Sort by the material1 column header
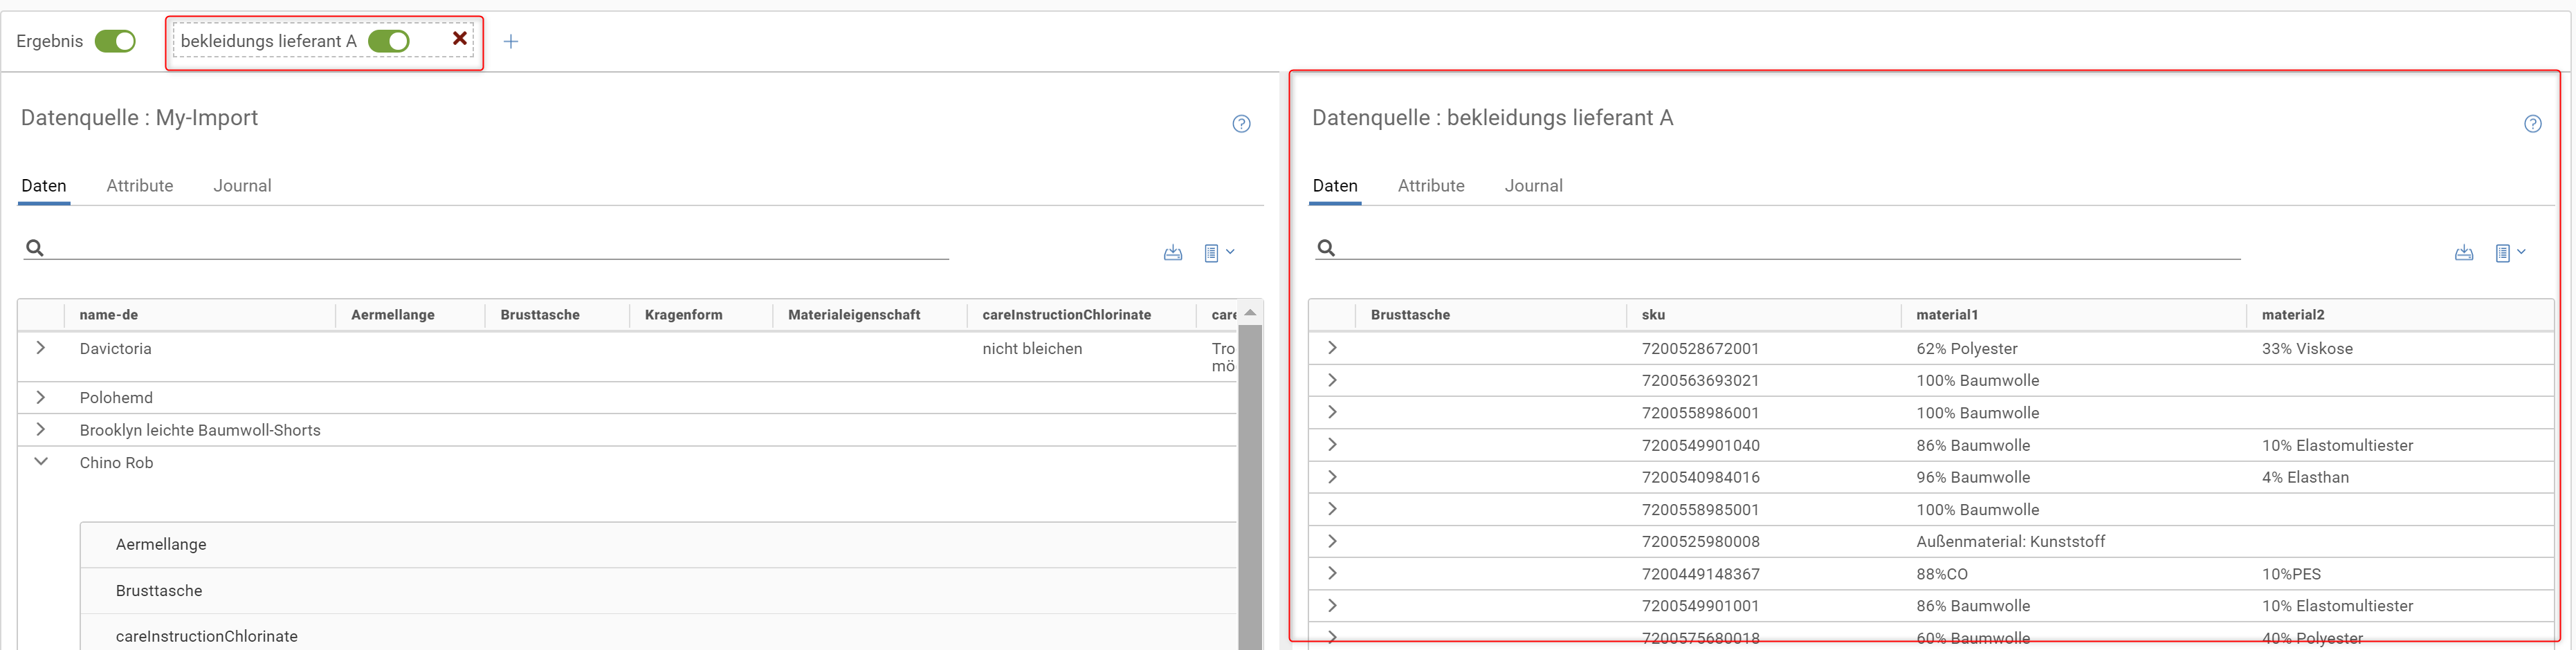 (x=1946, y=315)
